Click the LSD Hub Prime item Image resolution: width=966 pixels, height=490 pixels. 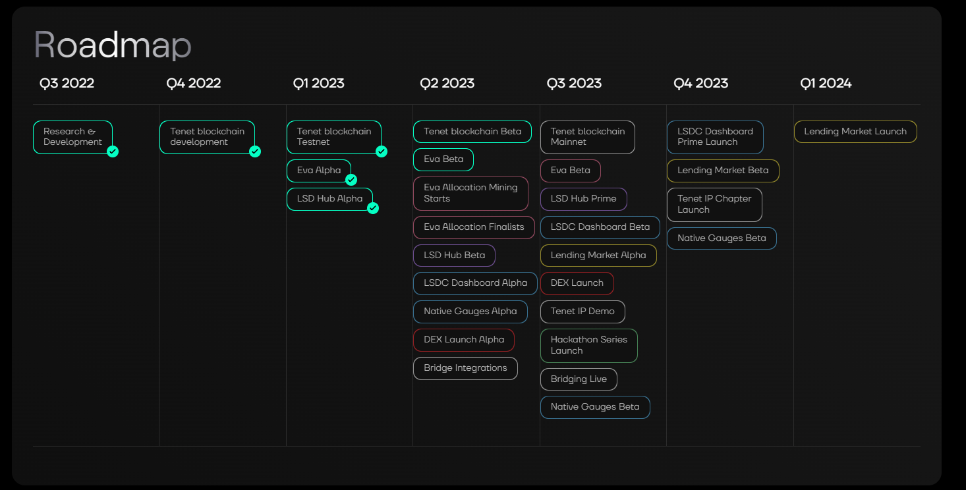coord(583,199)
